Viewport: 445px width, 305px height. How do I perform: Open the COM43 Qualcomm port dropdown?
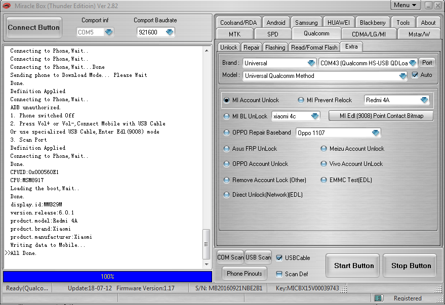pos(413,63)
